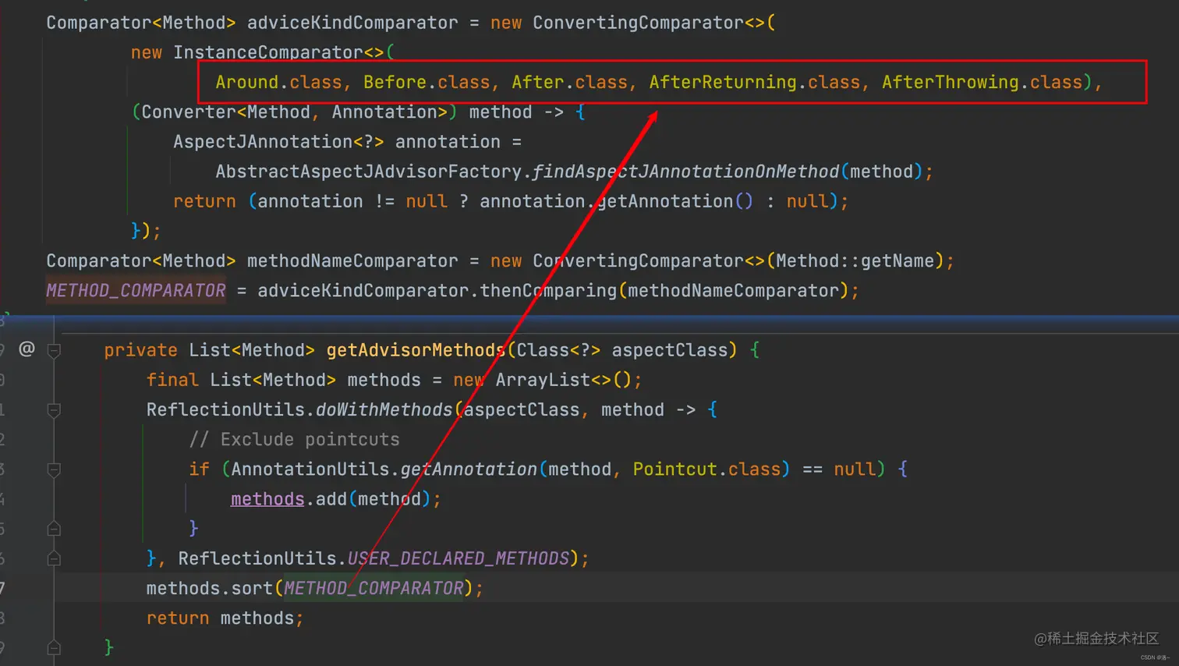Place cursor on AfterThrowing.class
Image resolution: width=1179 pixels, height=666 pixels.
[x=982, y=82]
